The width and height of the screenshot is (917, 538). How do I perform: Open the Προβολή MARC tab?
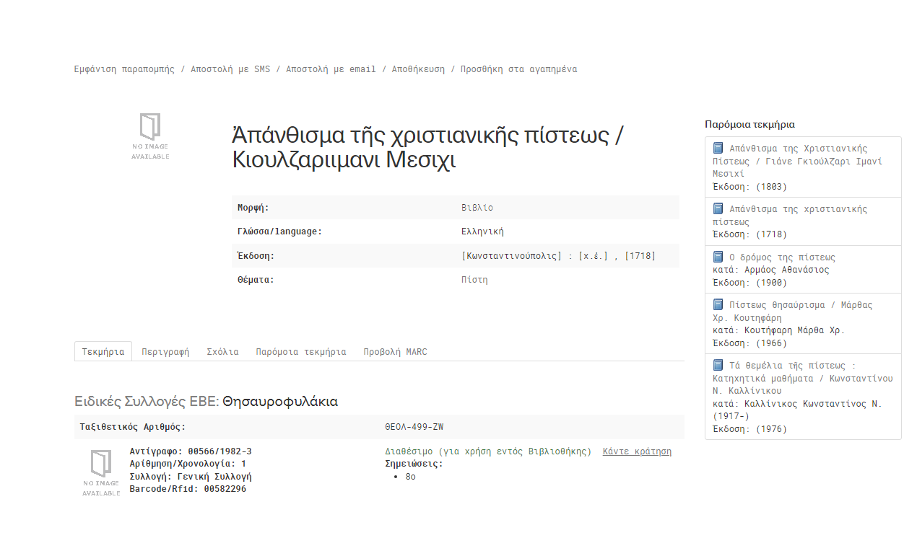pyautogui.click(x=395, y=352)
